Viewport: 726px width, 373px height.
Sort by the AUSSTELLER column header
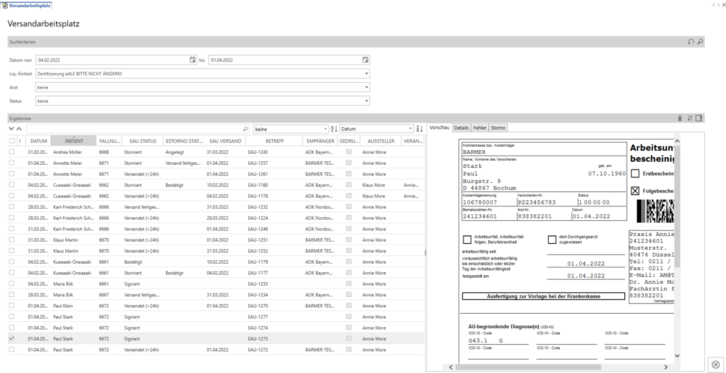click(x=381, y=141)
